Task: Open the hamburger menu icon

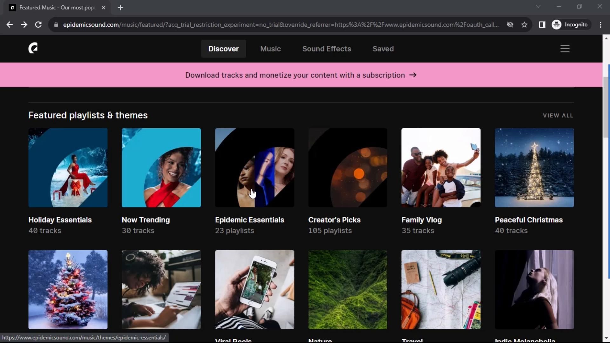Action: point(565,49)
